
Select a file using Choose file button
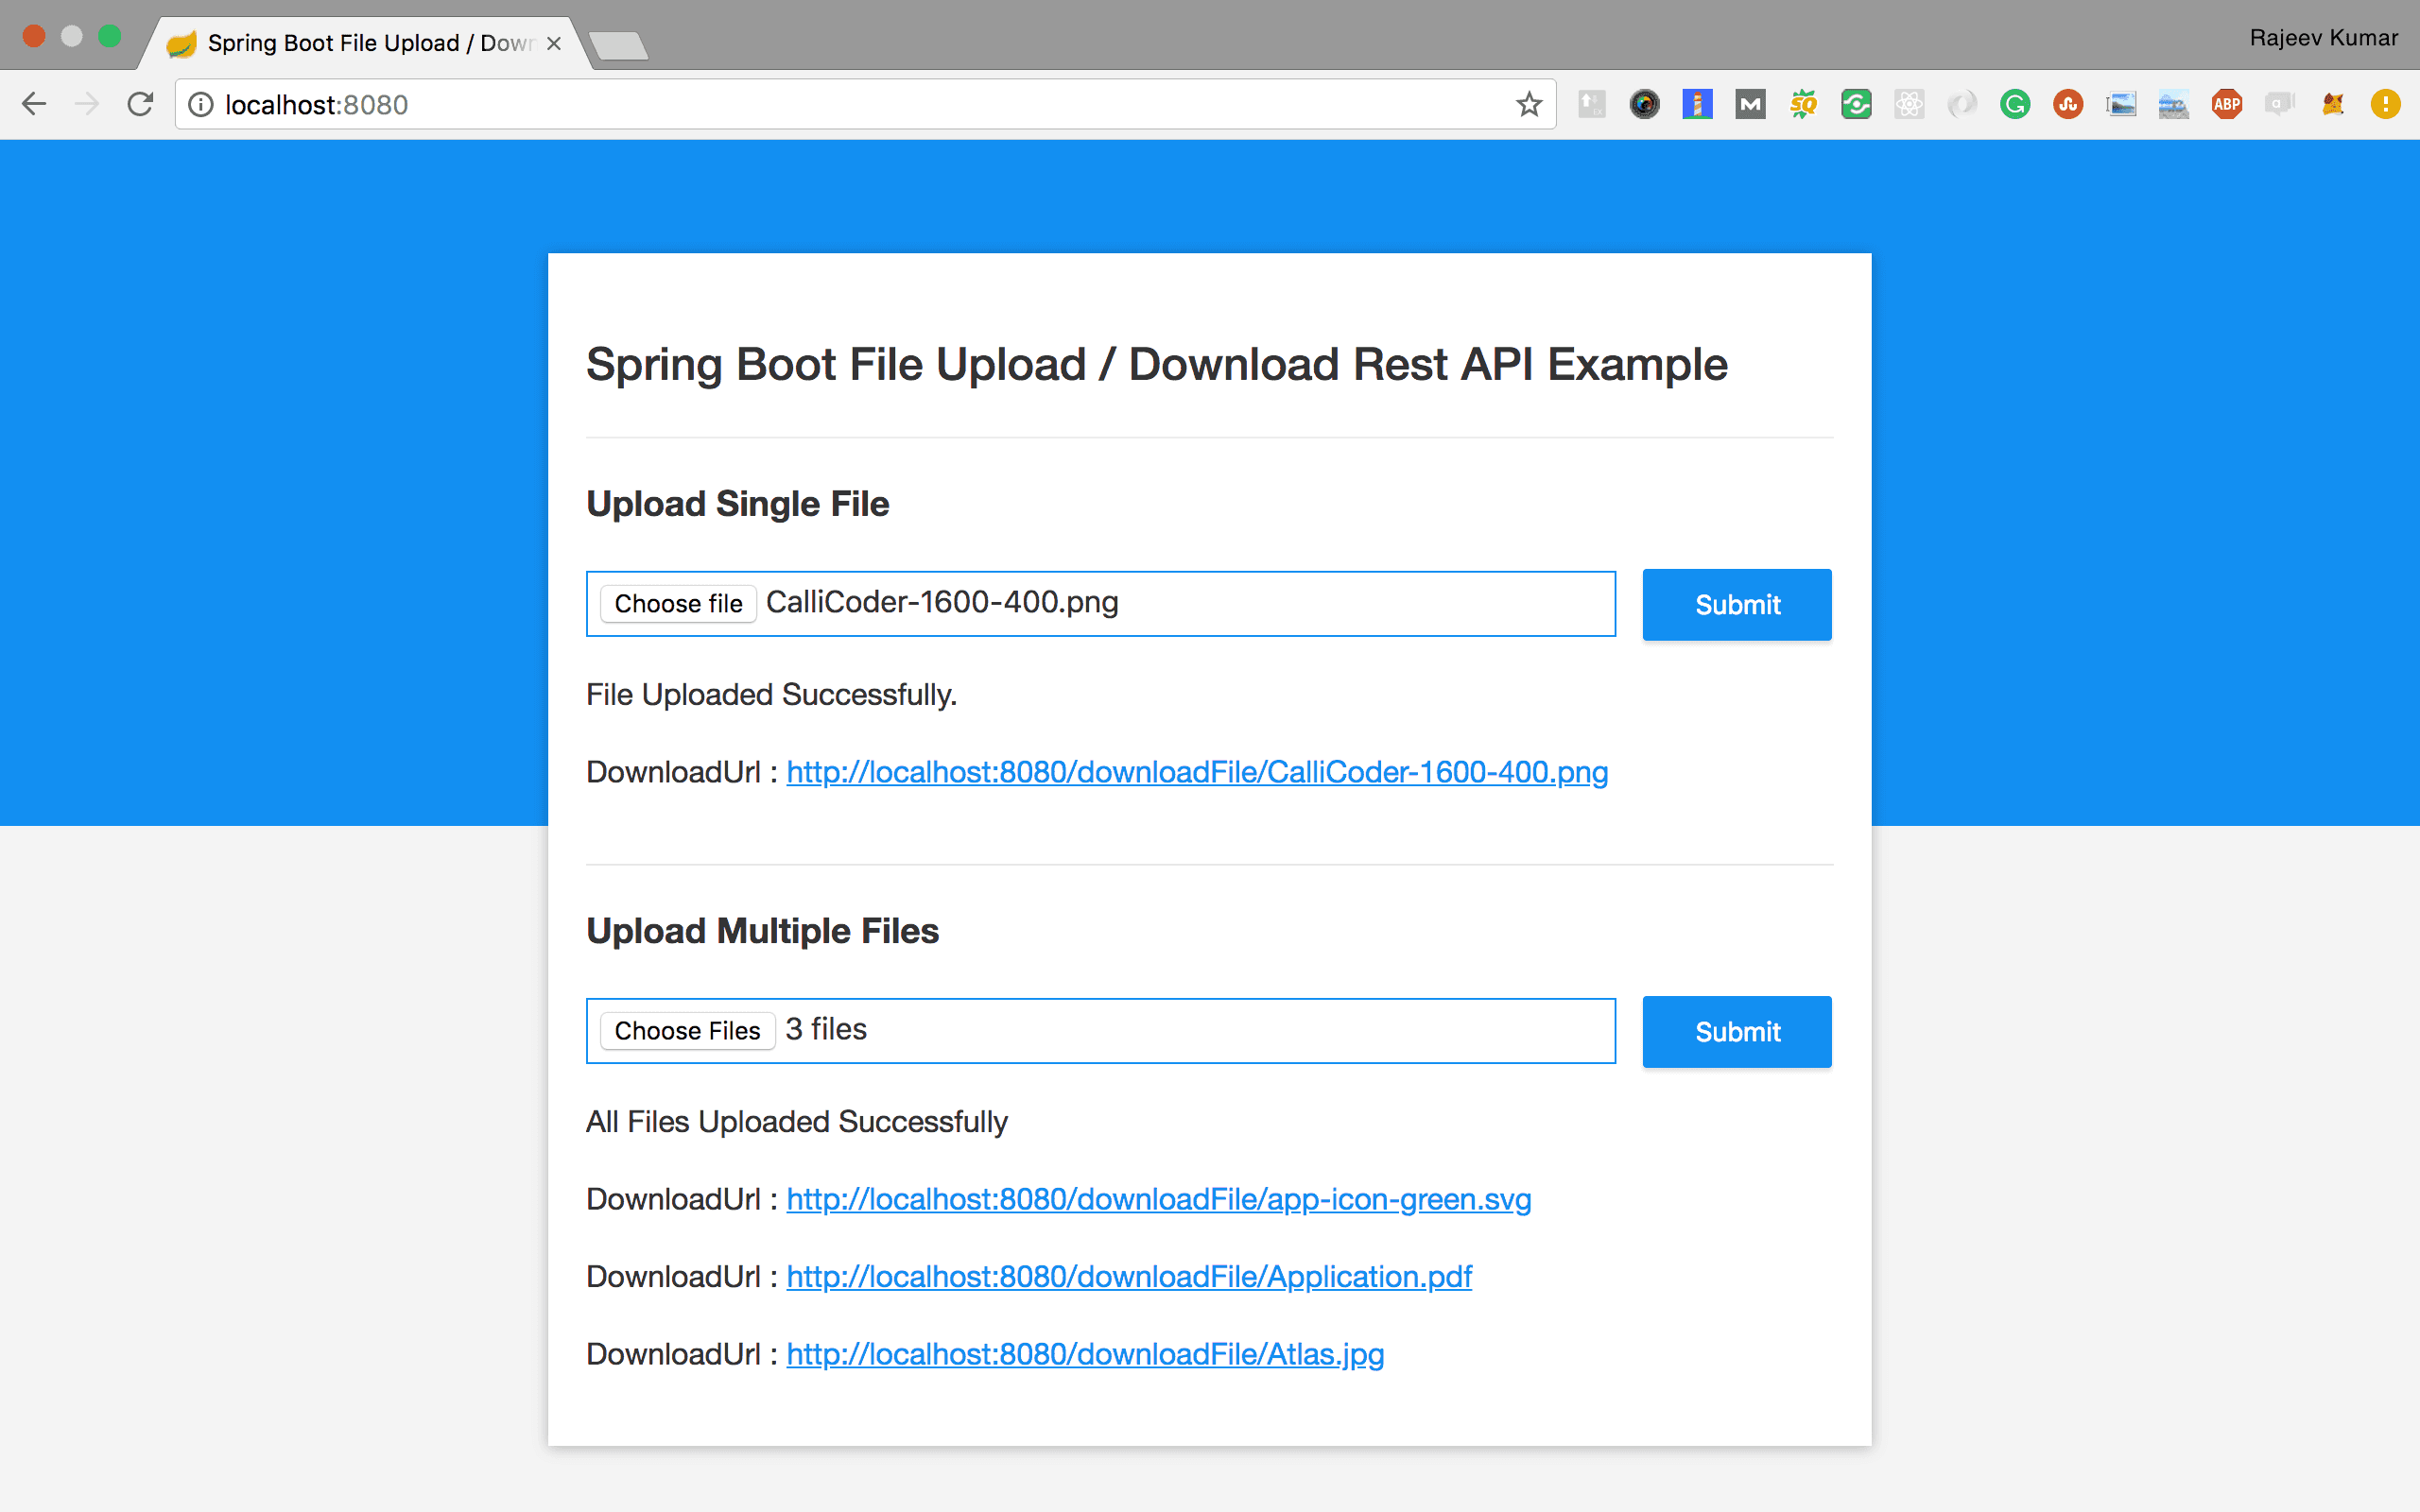click(676, 603)
